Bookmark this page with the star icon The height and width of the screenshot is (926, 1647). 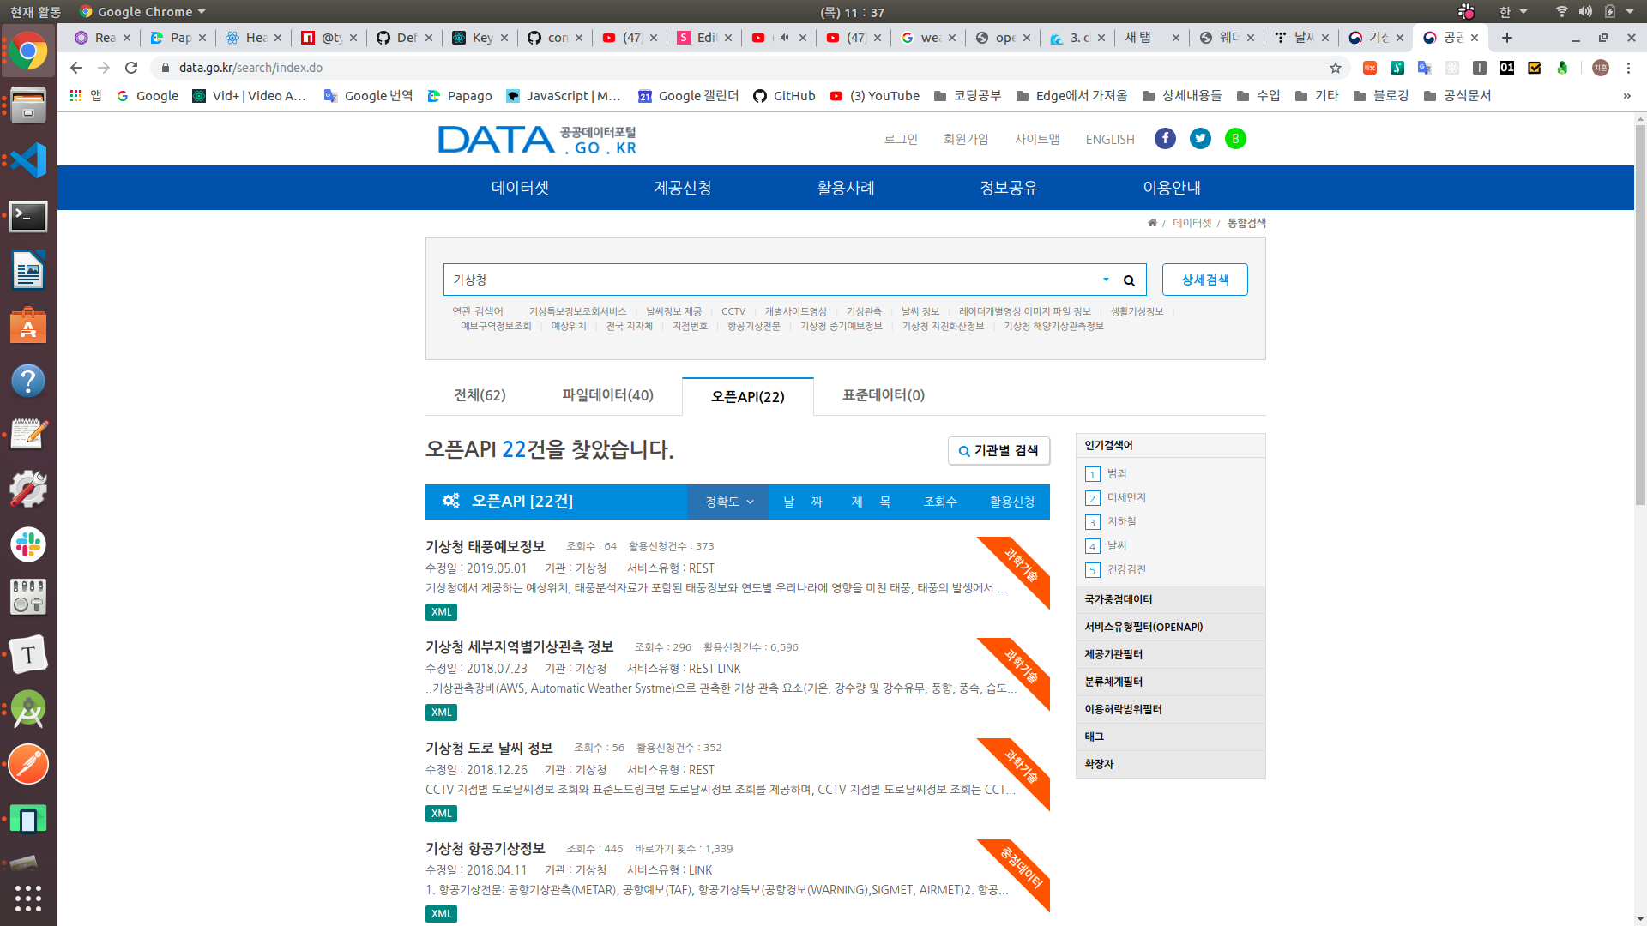1336,68
